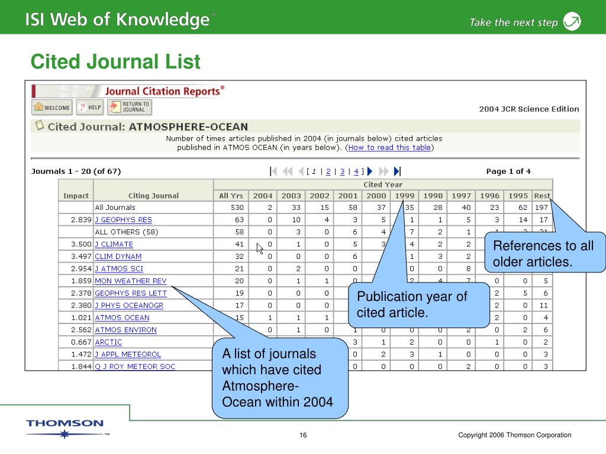The height and width of the screenshot is (454, 606).
Task: Click the 'Cited Year' group header
Action: coord(383,184)
